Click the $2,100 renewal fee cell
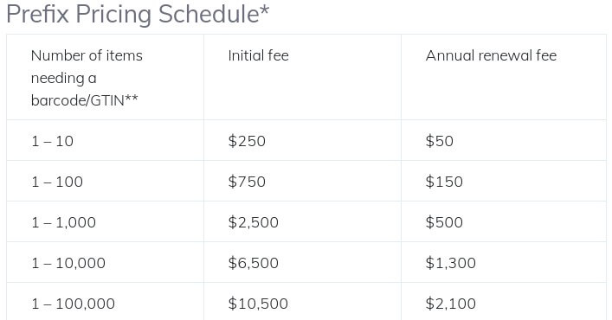 tap(504, 301)
